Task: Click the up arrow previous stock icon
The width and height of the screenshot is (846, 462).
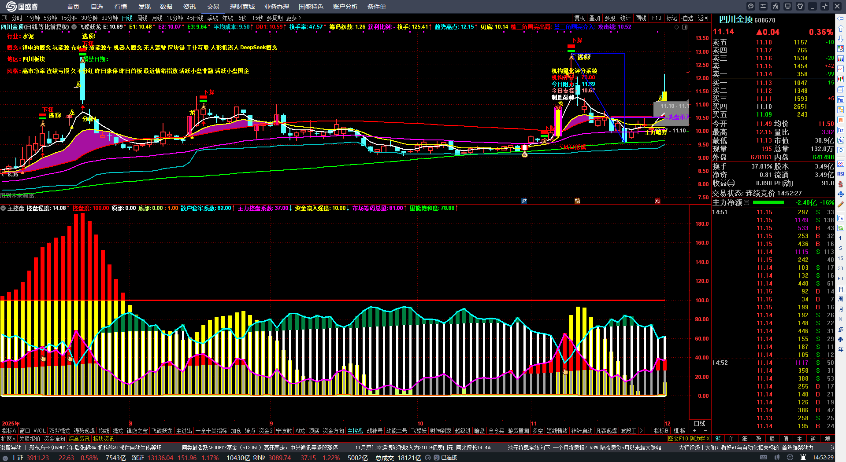Action: pos(841,29)
